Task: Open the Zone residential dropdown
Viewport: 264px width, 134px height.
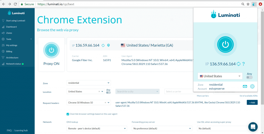Action: [x=88, y=83]
